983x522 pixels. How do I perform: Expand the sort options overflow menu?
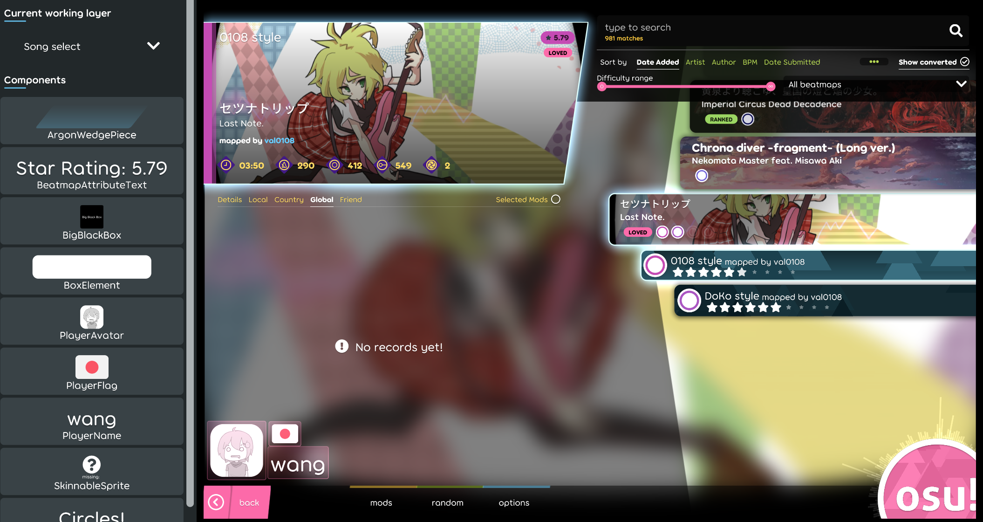point(874,62)
